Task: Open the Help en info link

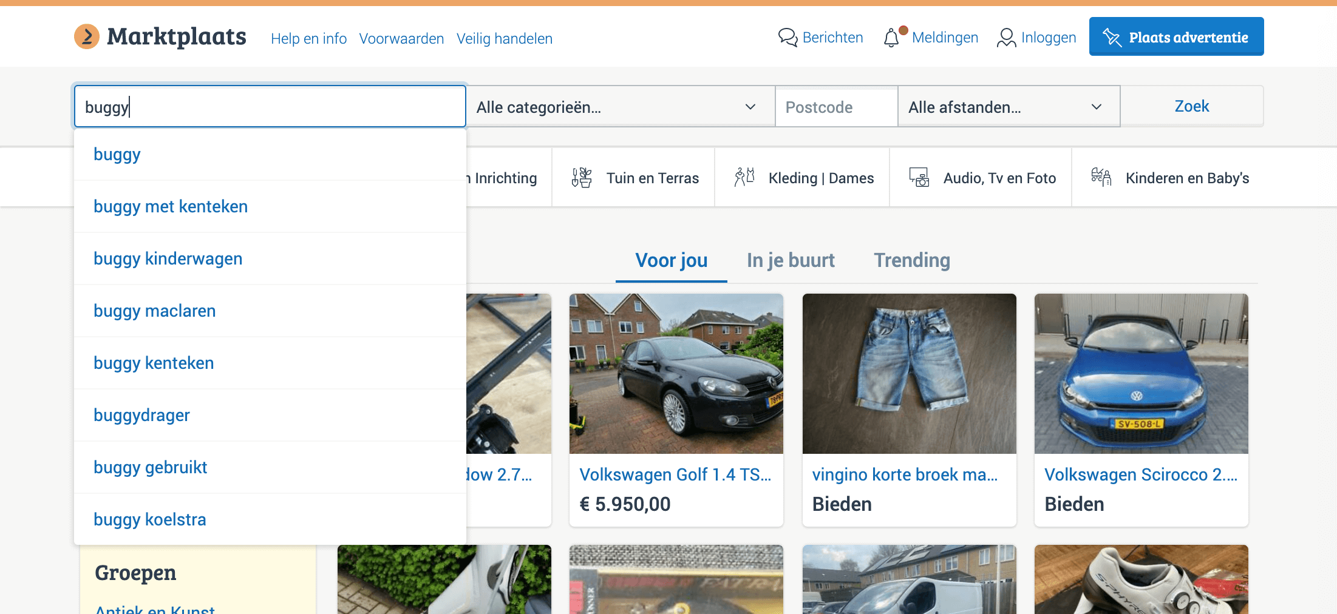Action: (308, 39)
